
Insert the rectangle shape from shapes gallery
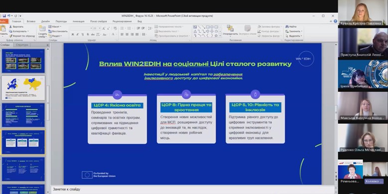[208, 27]
